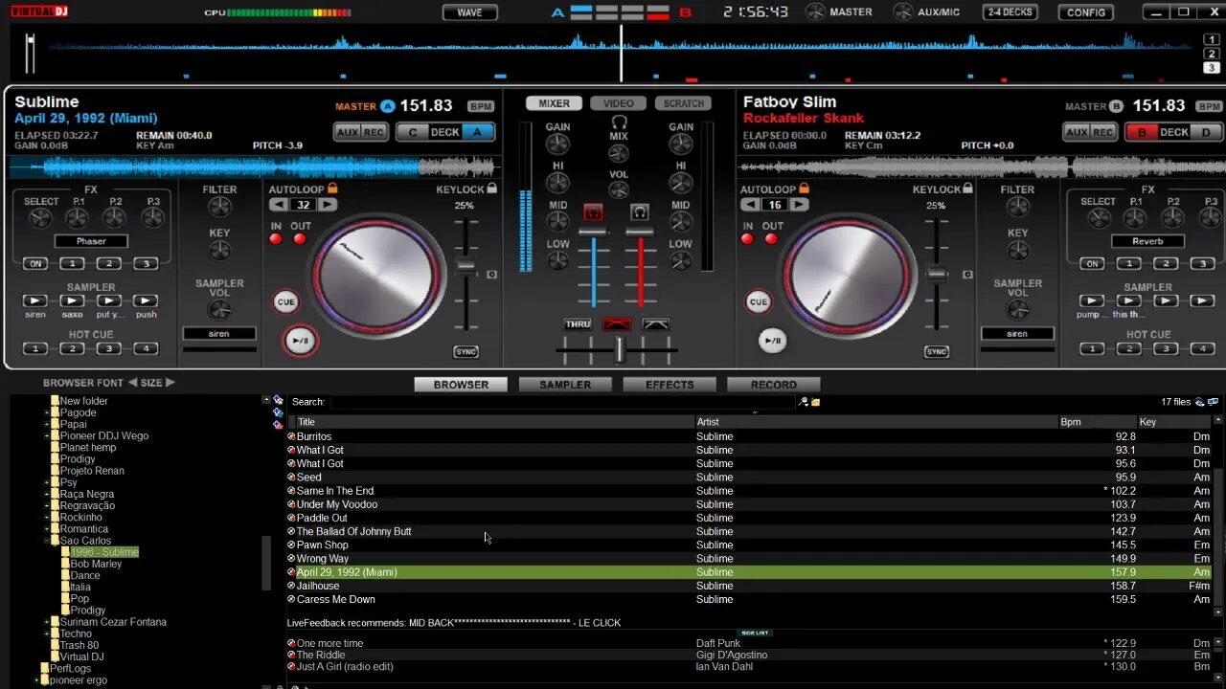The height and width of the screenshot is (689, 1226).
Task: Toggle headphone cue for left mixer channel
Action: point(593,212)
